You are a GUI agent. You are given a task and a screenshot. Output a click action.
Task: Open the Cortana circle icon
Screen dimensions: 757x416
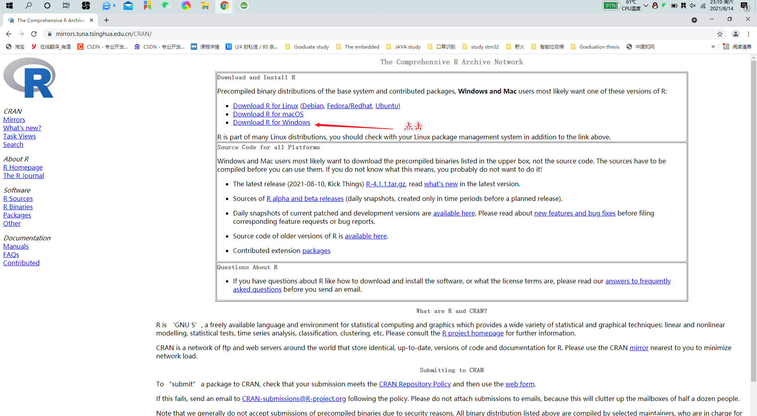47,6
